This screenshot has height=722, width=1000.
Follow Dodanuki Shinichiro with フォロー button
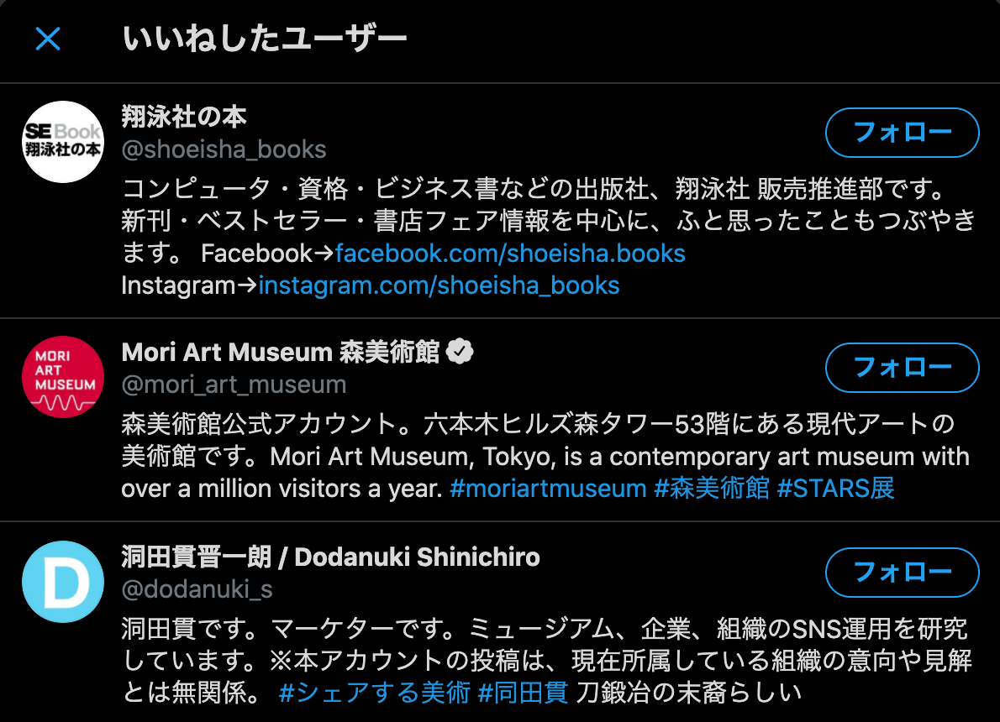tap(902, 573)
